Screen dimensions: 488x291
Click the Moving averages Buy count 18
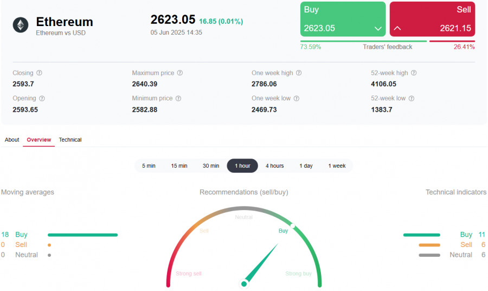click(x=5, y=235)
